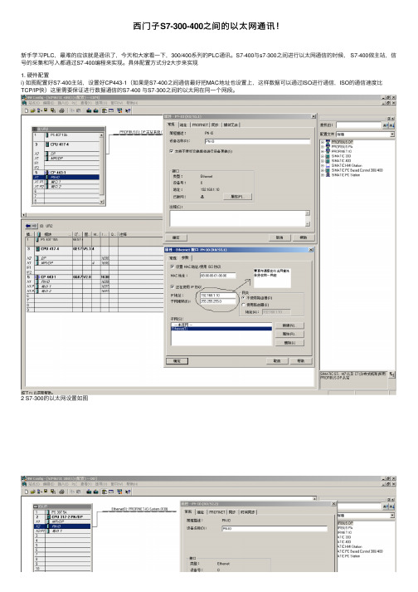The width and height of the screenshot is (418, 592).
Task: Click the back/forward arrows above the module table
Action: click(32, 226)
